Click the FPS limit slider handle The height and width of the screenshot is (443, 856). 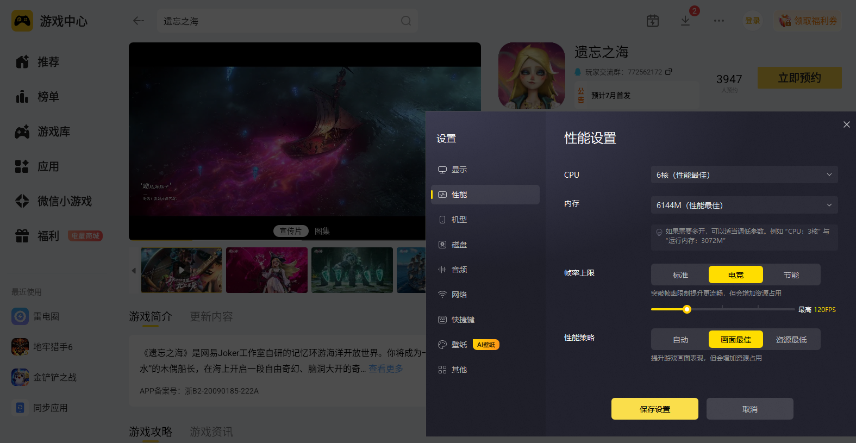[687, 309]
